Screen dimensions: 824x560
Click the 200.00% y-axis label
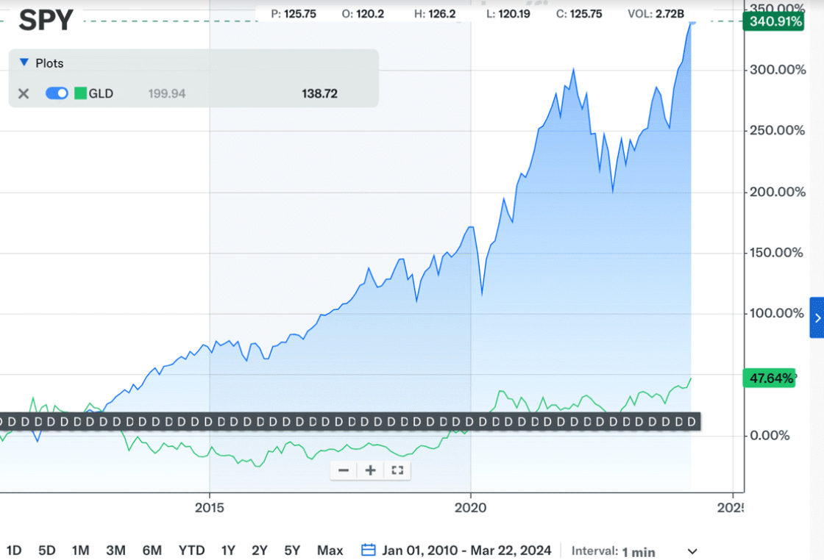click(x=778, y=192)
